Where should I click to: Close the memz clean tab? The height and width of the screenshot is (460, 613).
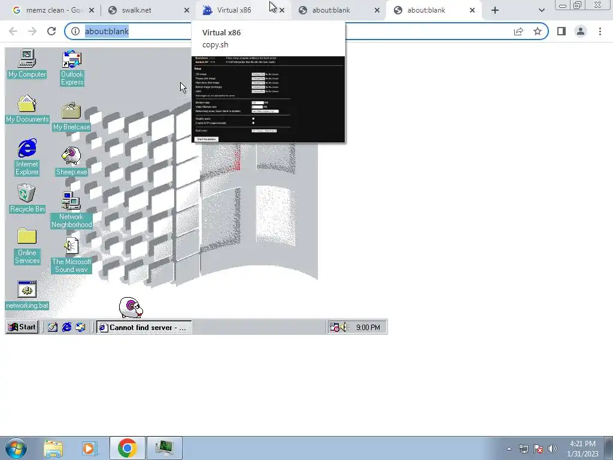point(92,10)
